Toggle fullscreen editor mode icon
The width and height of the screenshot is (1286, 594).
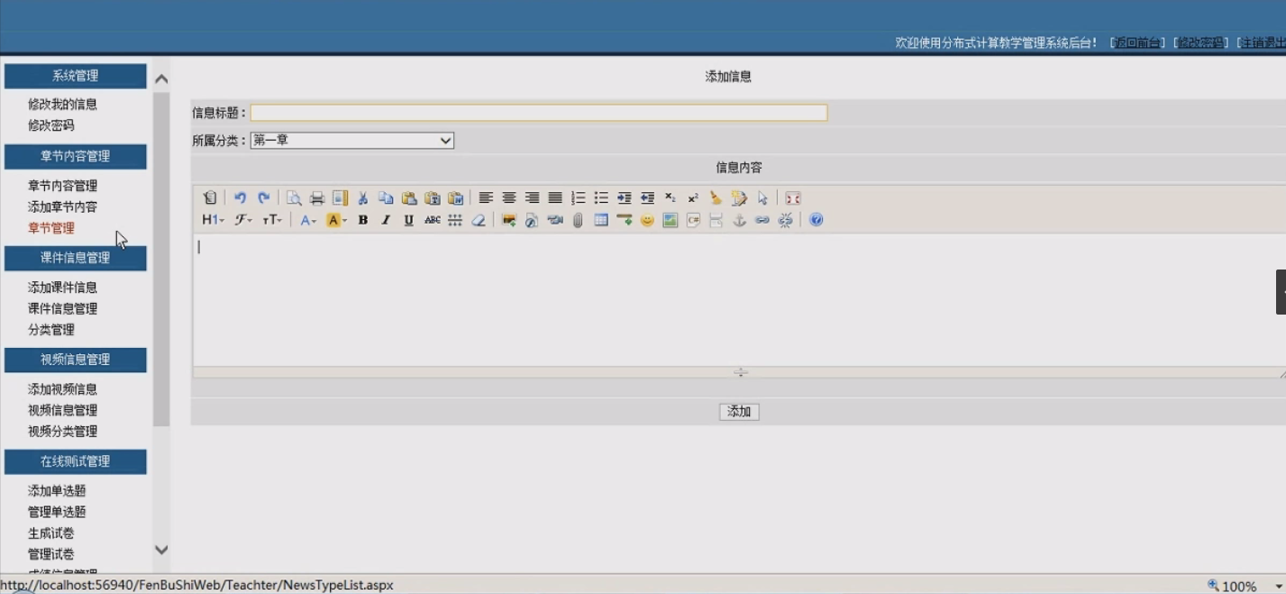point(793,198)
